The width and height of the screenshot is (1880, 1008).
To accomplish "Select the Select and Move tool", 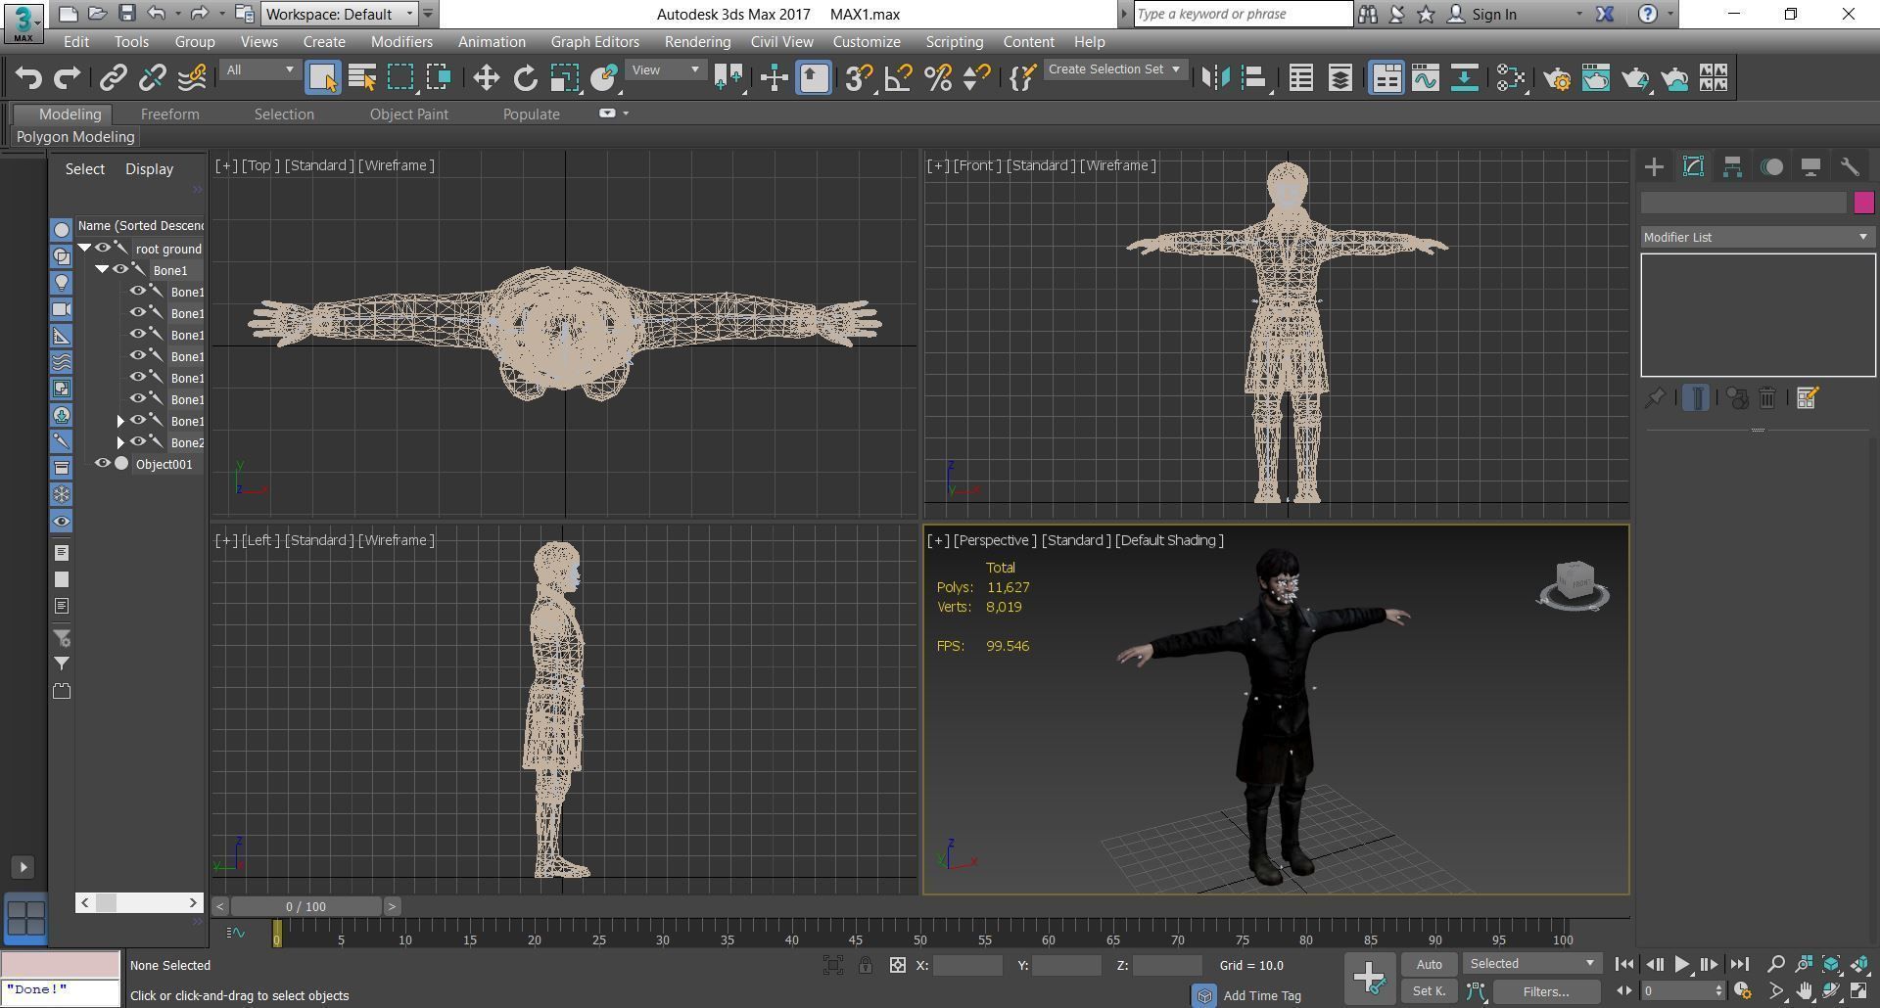I will click(x=486, y=78).
